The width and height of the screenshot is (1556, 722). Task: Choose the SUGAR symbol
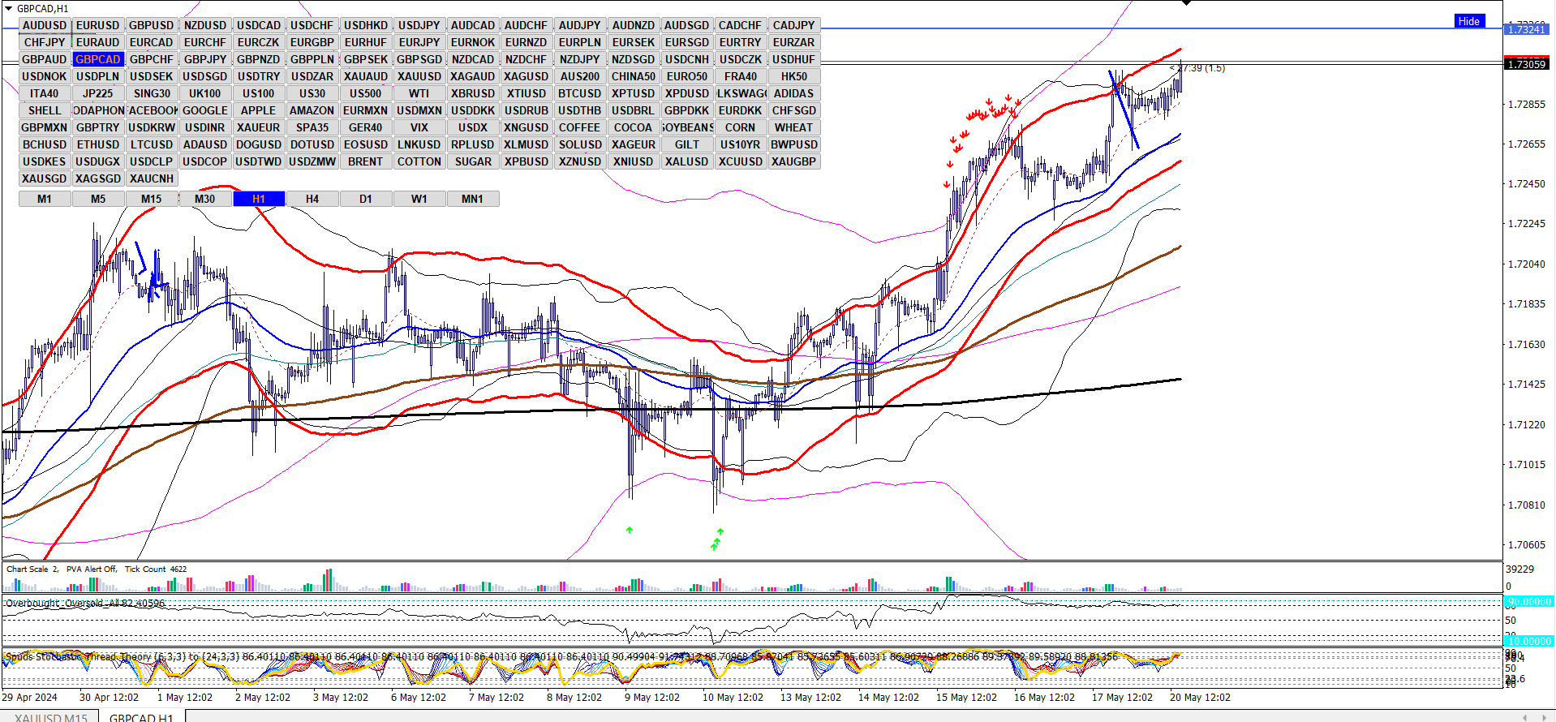click(x=473, y=161)
